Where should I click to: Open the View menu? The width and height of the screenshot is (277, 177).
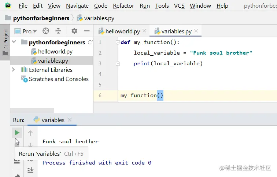point(54,6)
